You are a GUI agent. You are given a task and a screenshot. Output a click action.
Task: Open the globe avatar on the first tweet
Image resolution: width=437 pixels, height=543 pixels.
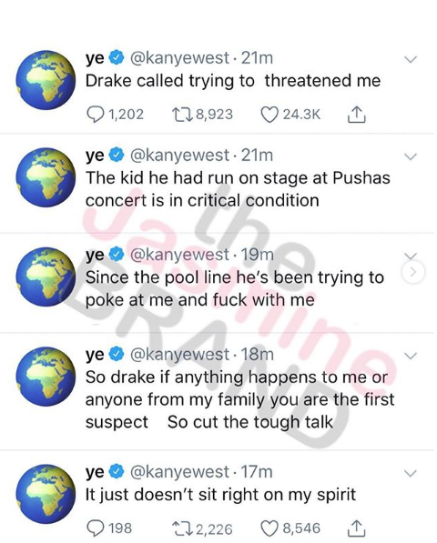[x=46, y=80]
